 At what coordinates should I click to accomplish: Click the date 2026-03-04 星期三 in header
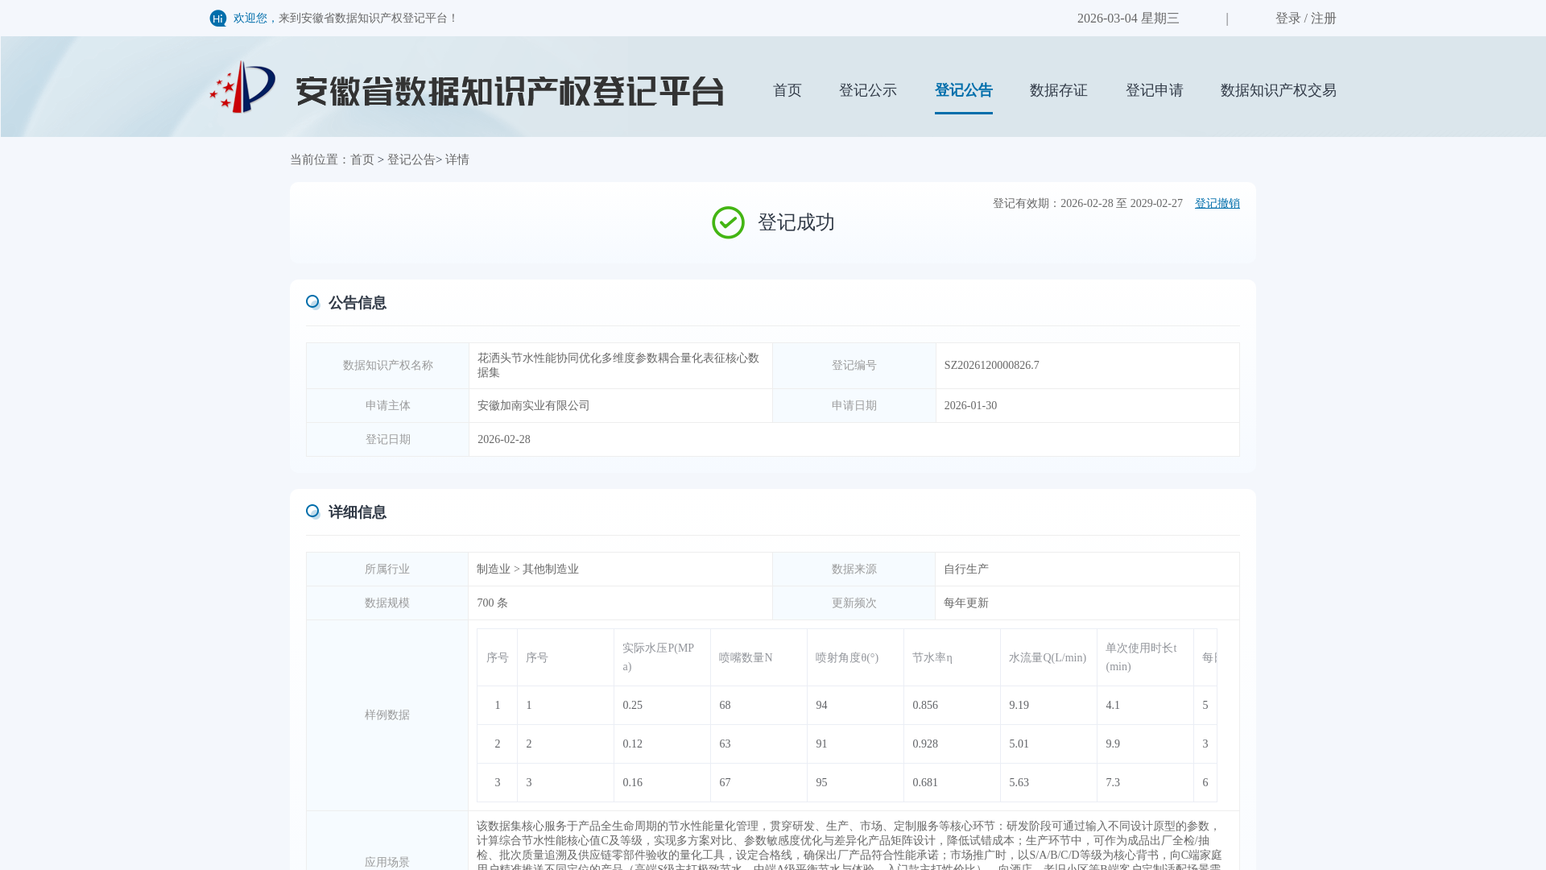click(1127, 19)
